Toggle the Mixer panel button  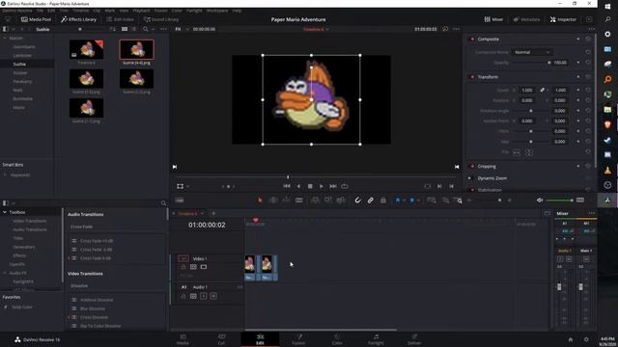493,19
